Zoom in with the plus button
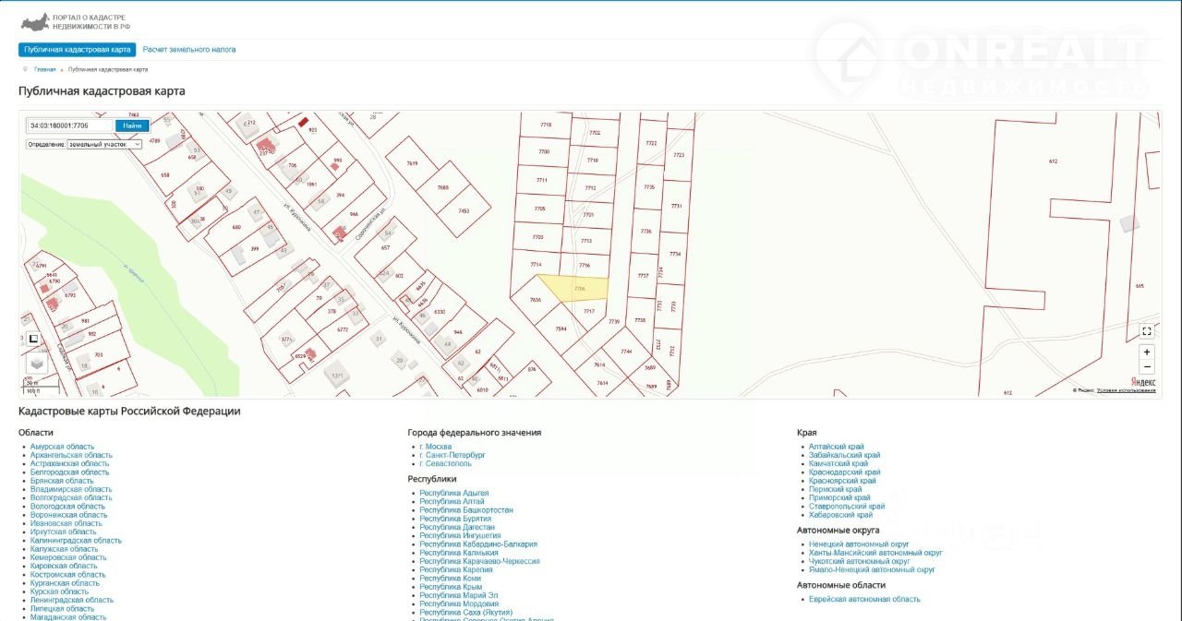 tap(1146, 352)
